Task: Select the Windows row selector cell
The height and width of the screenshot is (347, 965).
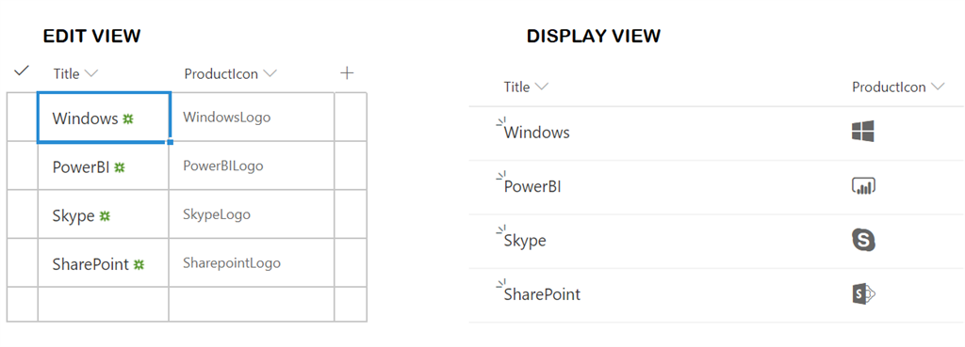Action: tap(23, 118)
